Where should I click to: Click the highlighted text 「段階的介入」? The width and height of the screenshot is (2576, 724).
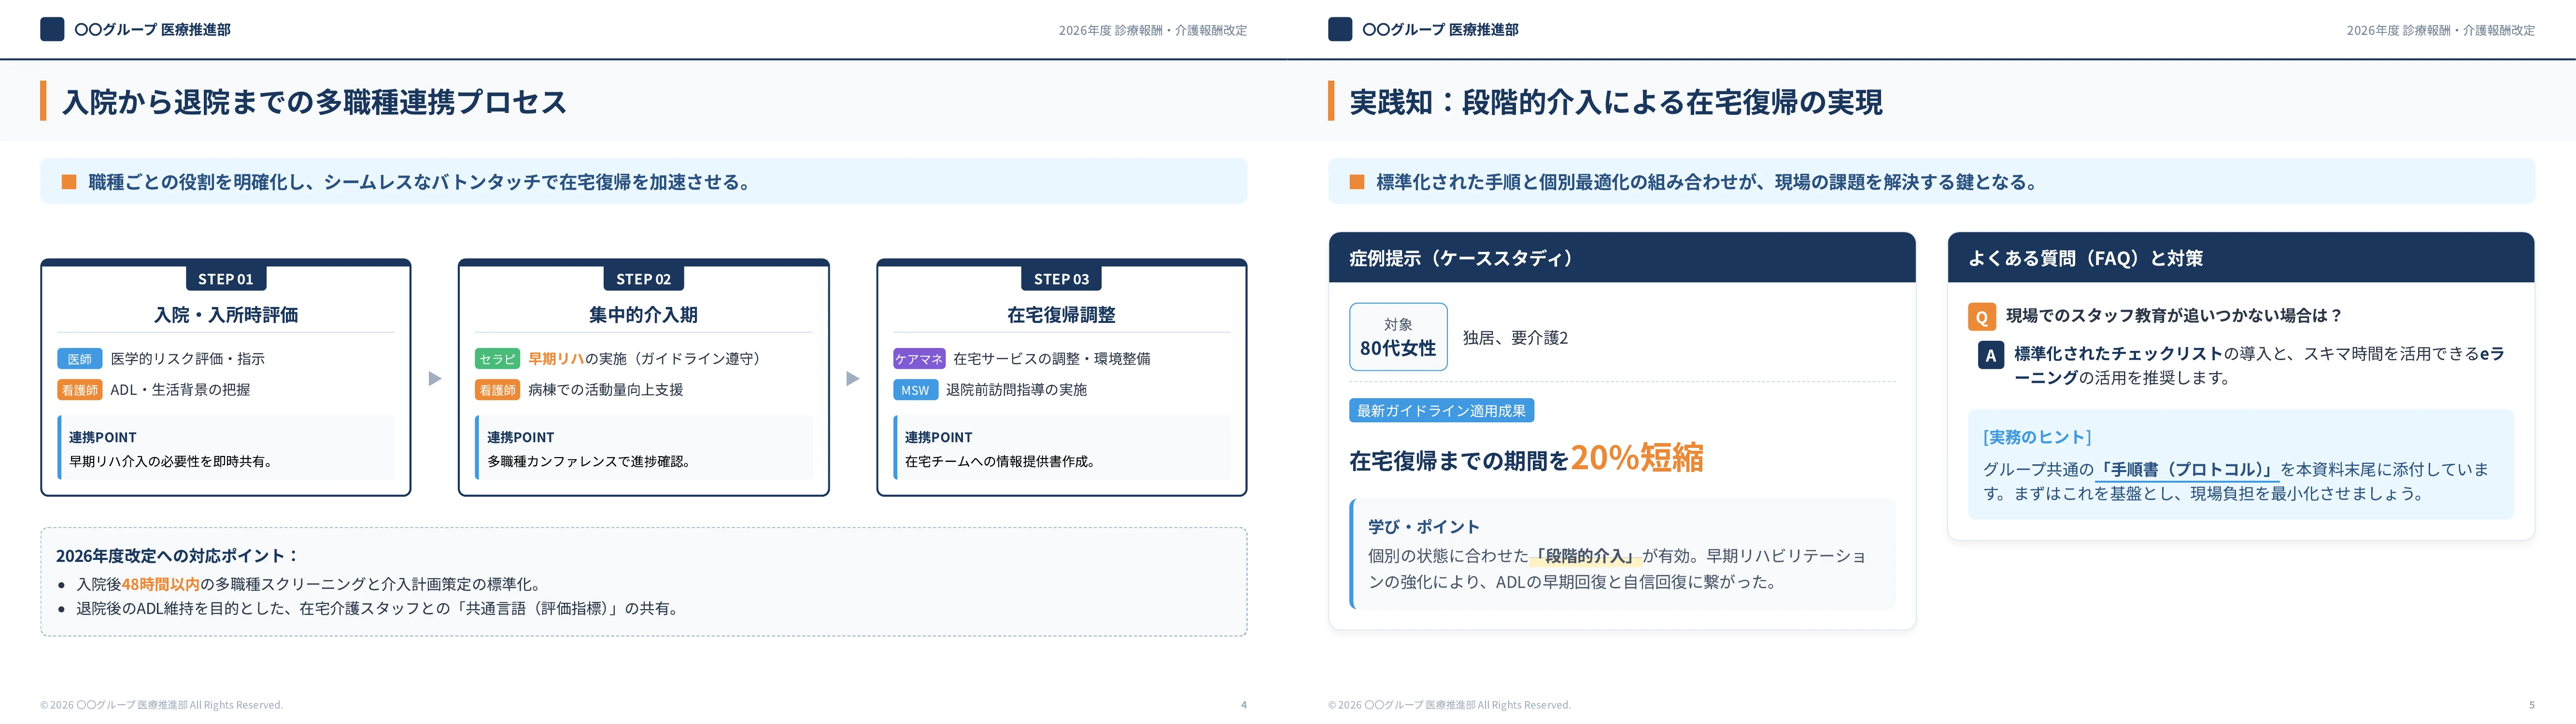point(1586,557)
